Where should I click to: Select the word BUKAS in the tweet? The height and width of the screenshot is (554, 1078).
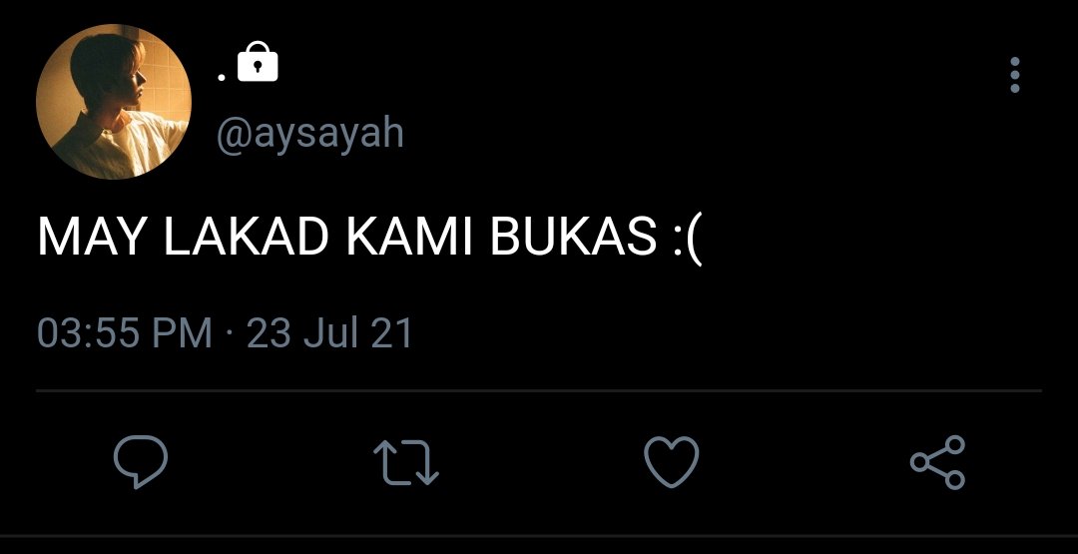click(x=574, y=237)
